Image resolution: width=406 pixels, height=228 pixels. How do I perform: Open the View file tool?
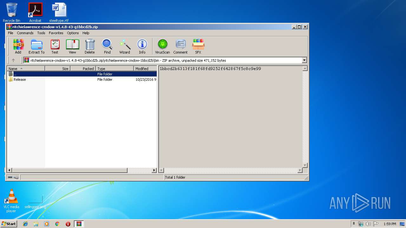pyautogui.click(x=72, y=47)
